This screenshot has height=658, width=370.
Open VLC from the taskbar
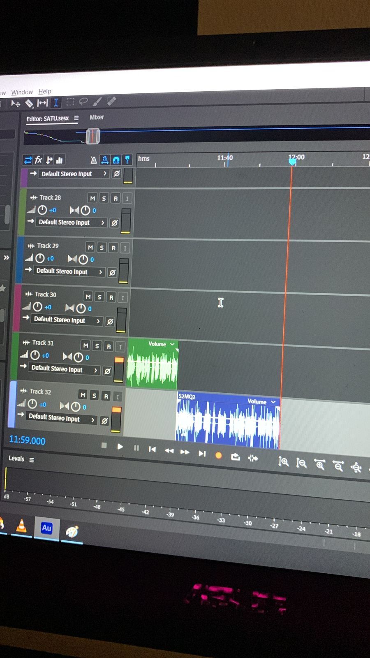point(21,526)
